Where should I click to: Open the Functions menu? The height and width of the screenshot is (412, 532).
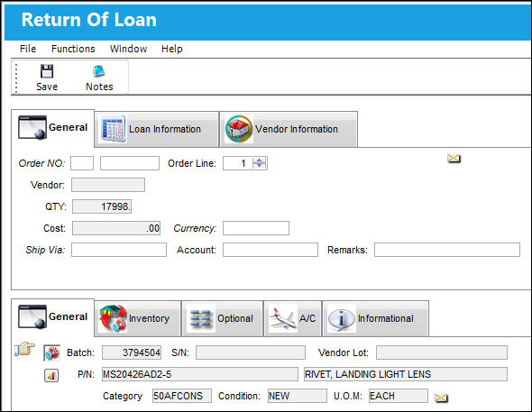point(73,49)
